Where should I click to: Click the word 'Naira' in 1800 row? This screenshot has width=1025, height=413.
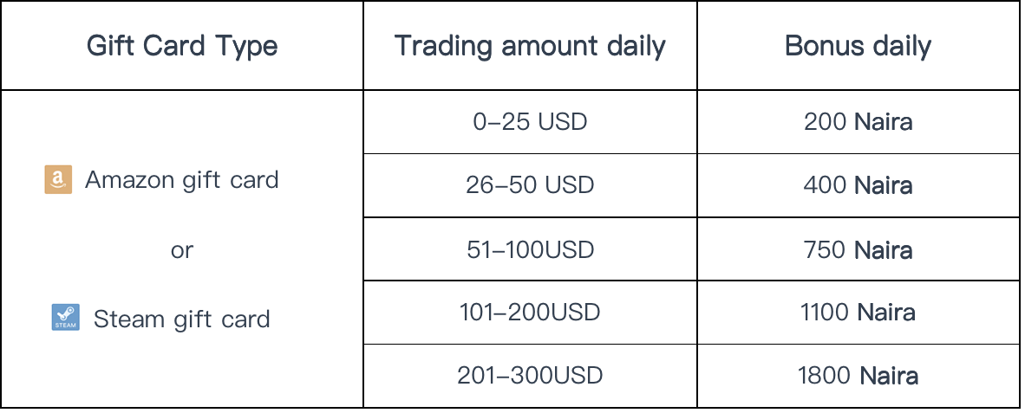click(x=889, y=376)
